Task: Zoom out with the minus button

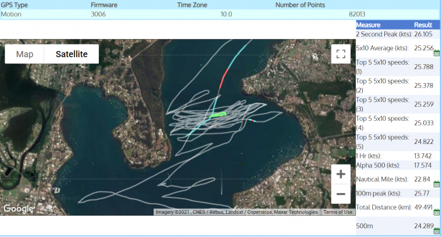Action: (x=341, y=194)
